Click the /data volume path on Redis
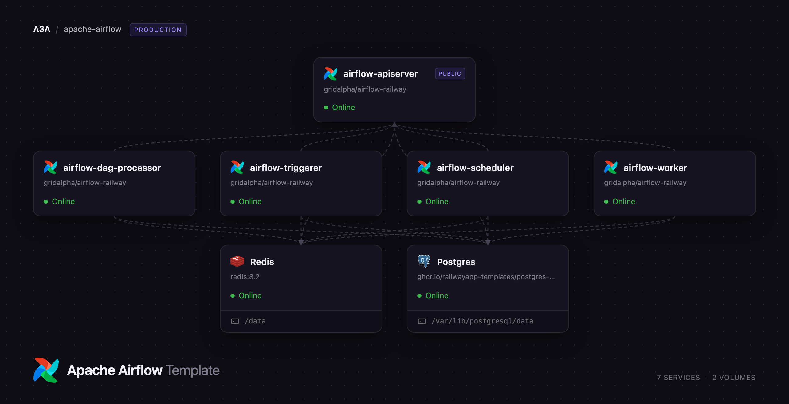Image resolution: width=789 pixels, height=404 pixels. tap(255, 321)
